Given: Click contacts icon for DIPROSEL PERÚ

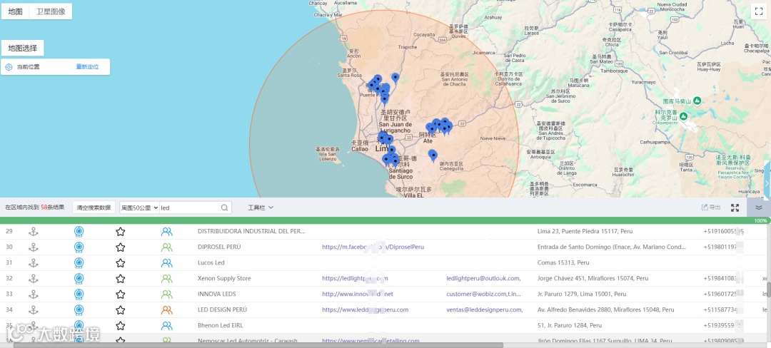Looking at the screenshot, I should pyautogui.click(x=166, y=247).
